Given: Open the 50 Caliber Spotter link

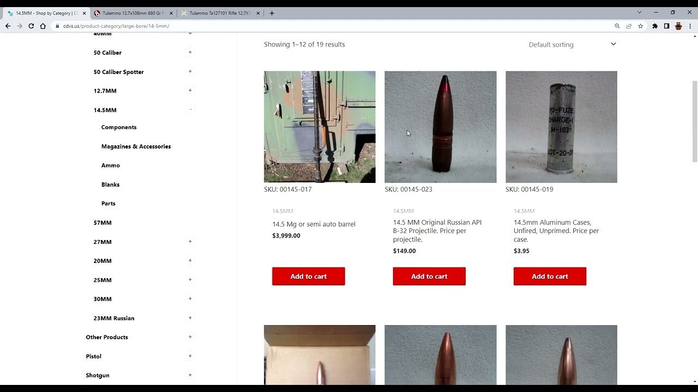Looking at the screenshot, I should pyautogui.click(x=118, y=72).
